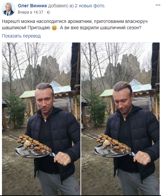Image resolution: width=161 pixels, height=196 pixels.
Task: Open right photo of man looking down
Action: click(120, 119)
